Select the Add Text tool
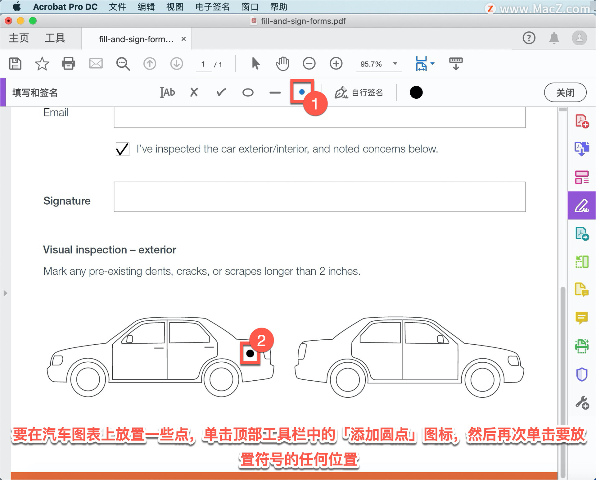 coord(168,92)
